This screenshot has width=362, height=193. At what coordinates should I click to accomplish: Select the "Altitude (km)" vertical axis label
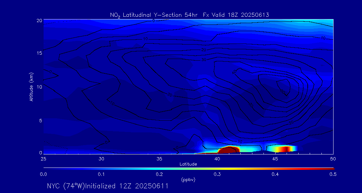pyautogui.click(x=31, y=87)
